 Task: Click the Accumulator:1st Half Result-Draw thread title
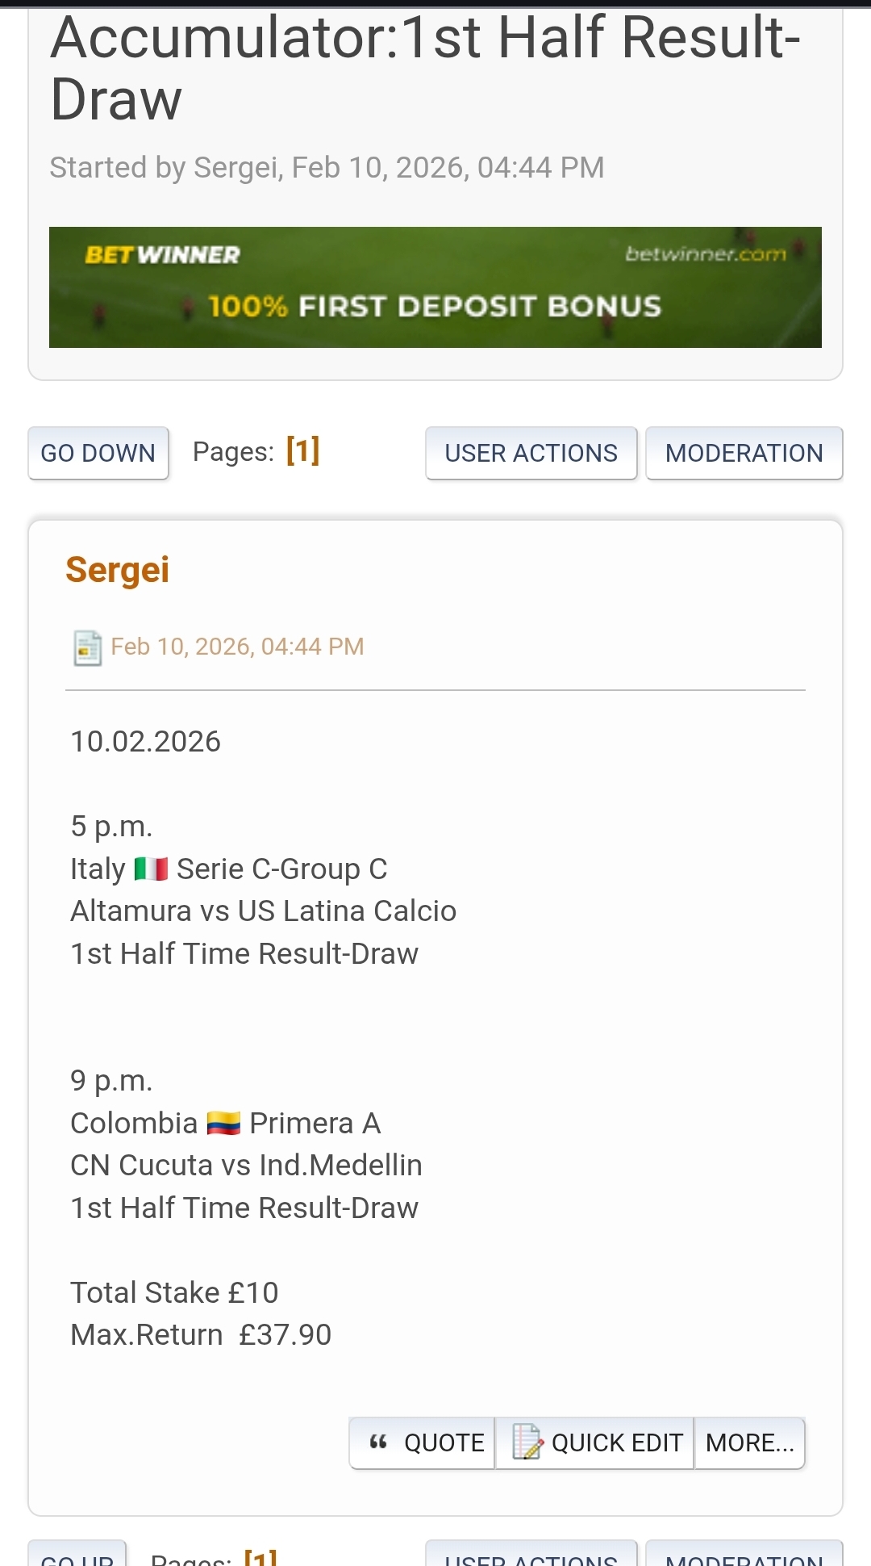tap(425, 69)
